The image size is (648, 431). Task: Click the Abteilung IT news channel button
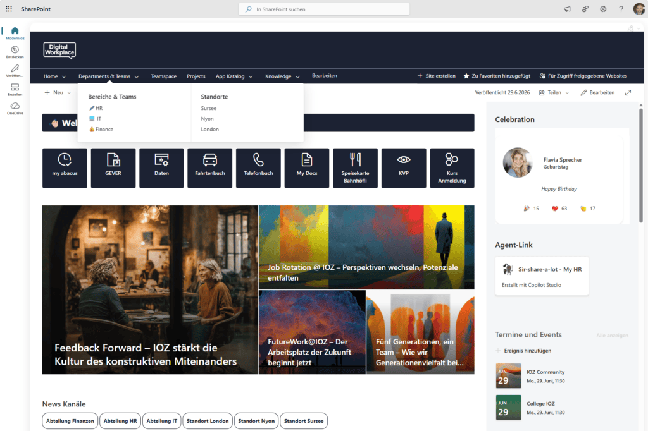tap(161, 421)
